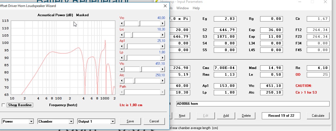Screen dimensions: 336x131
Task: Increase Atc with right slider arrow
Action: [x=163, y=81]
